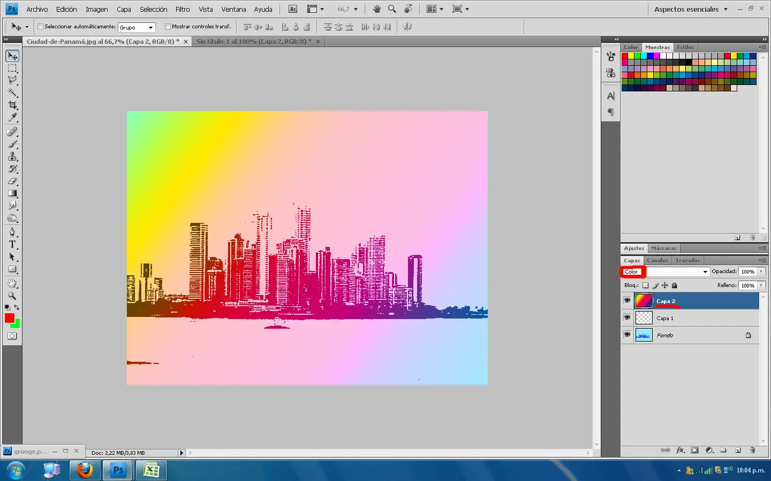
Task: Open the layer styles fx button
Action: click(x=680, y=451)
